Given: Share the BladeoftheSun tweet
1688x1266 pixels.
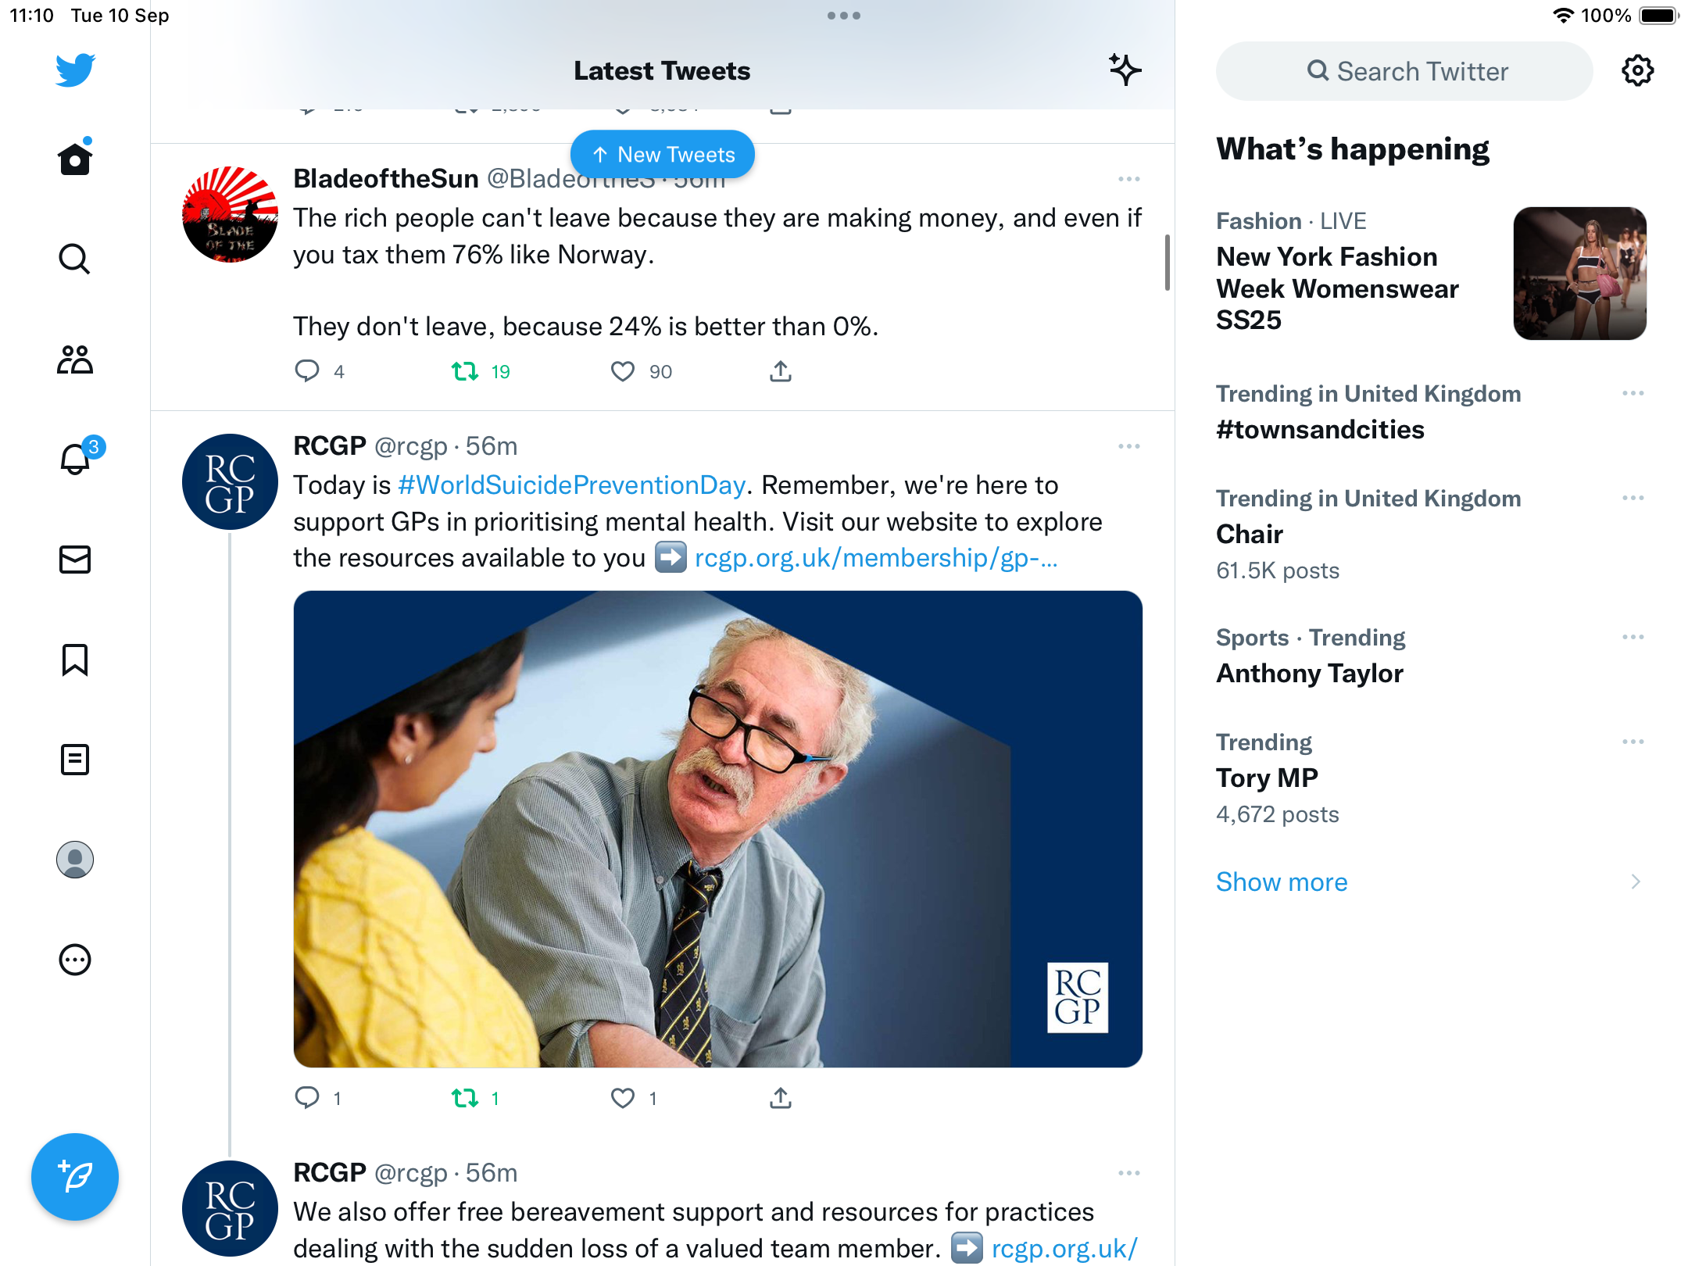Looking at the screenshot, I should (781, 371).
